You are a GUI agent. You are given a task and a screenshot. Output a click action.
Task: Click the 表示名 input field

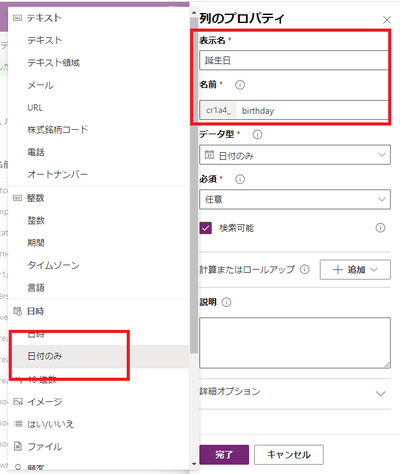[295, 60]
